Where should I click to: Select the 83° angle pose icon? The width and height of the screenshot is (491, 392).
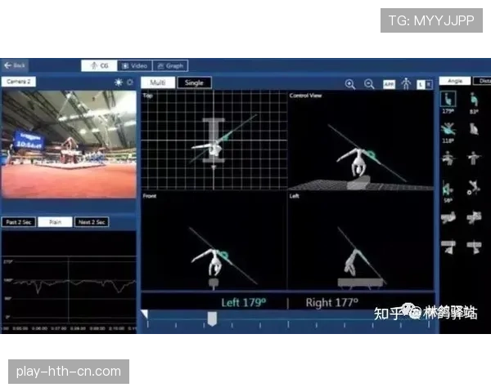tap(474, 100)
